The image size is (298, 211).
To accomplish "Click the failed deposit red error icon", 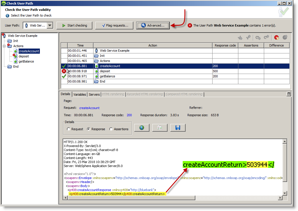I will click(64, 71).
